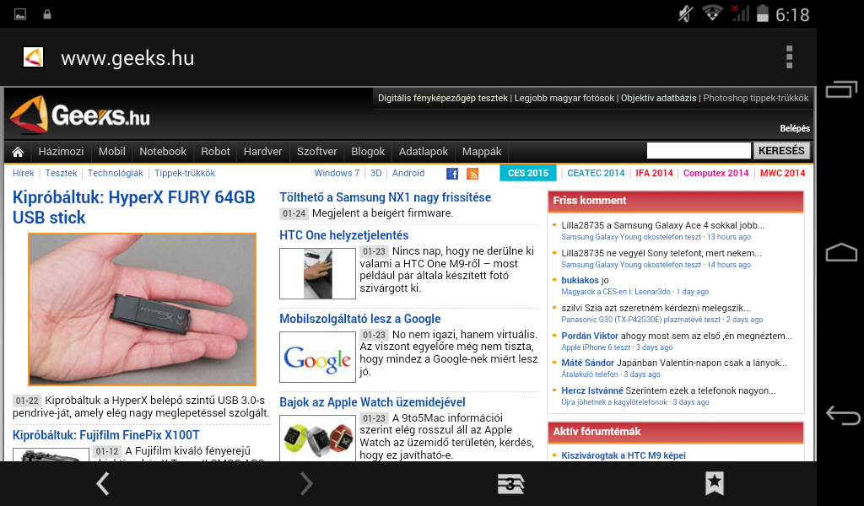Open the Szoftver menu item

click(x=317, y=152)
